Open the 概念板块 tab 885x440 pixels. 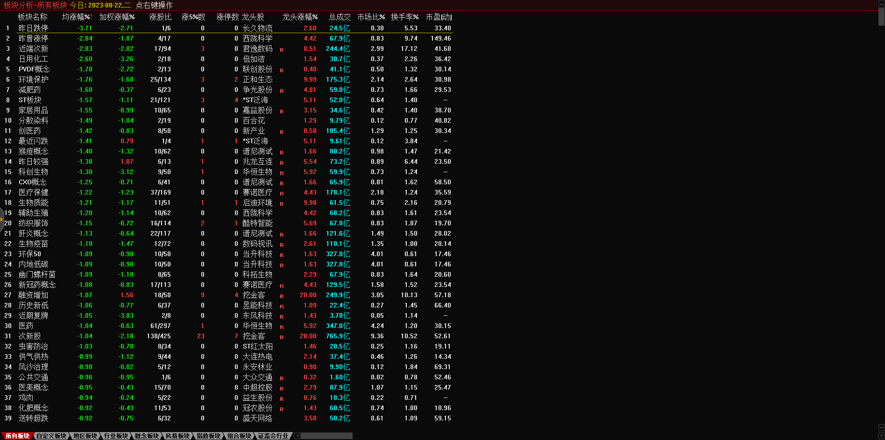[x=147, y=436]
